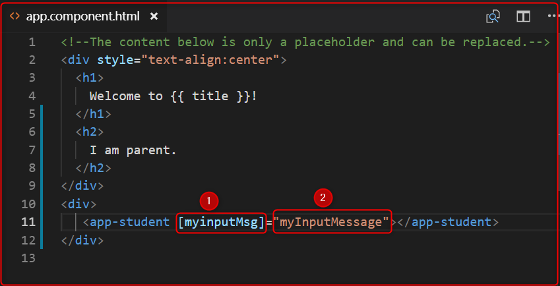
Task: Click the opening h2 tag
Action: pyautogui.click(x=89, y=132)
